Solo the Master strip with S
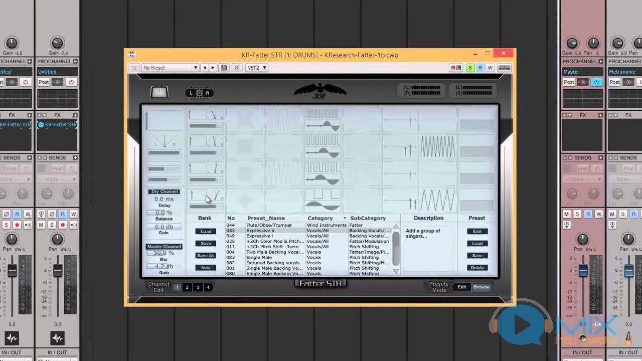 coord(577,214)
